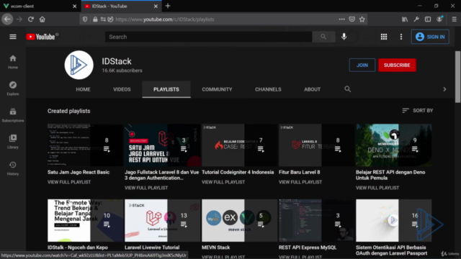Image resolution: width=461 pixels, height=259 pixels.
Task: Open the YouTube hamburger guide menu
Action: [x=13, y=37]
